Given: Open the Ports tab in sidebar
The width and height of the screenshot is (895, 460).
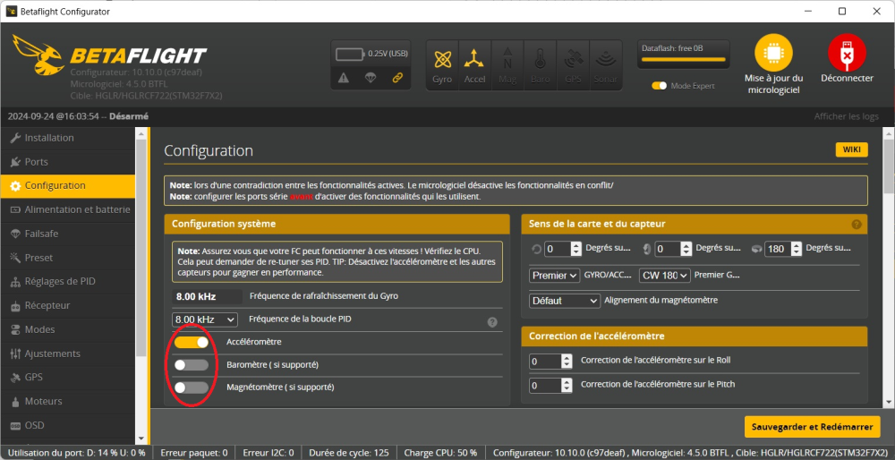Looking at the screenshot, I should click(x=37, y=162).
